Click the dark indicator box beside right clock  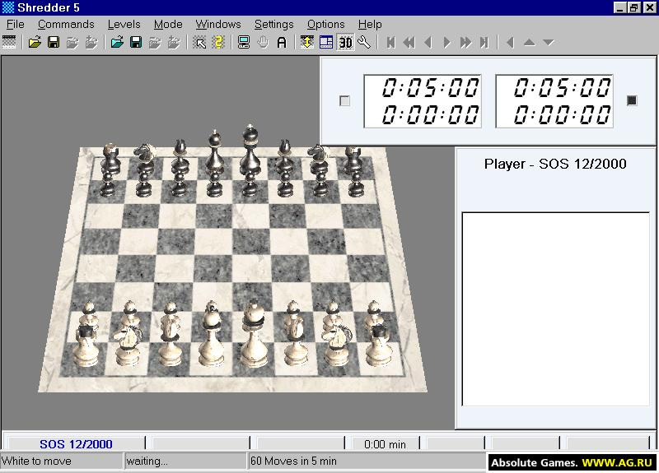pyautogui.click(x=632, y=100)
